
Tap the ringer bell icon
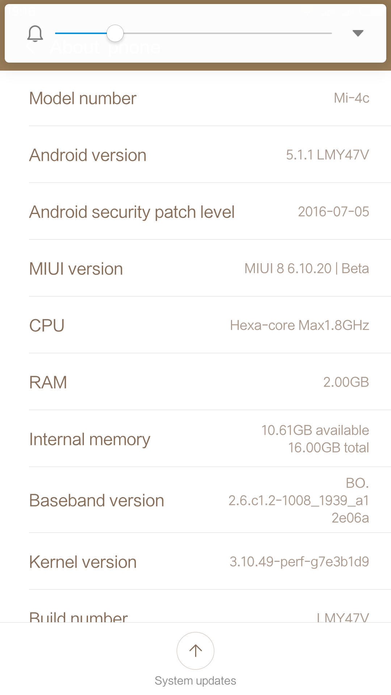click(x=35, y=34)
